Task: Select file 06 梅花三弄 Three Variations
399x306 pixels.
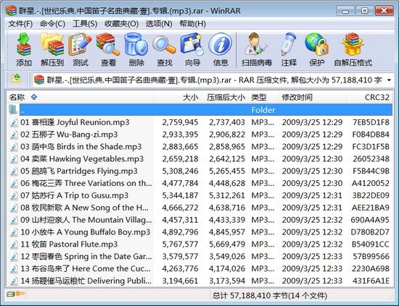Action: [200, 183]
